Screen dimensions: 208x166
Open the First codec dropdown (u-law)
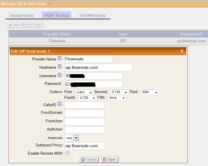point(84,92)
